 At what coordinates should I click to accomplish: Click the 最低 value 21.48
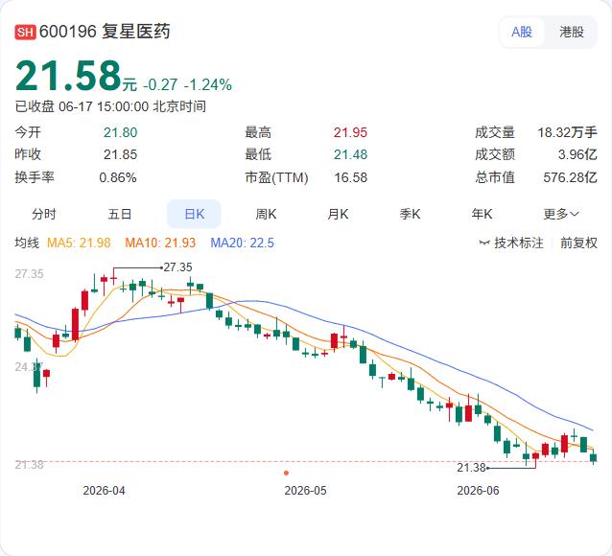pyautogui.click(x=350, y=154)
